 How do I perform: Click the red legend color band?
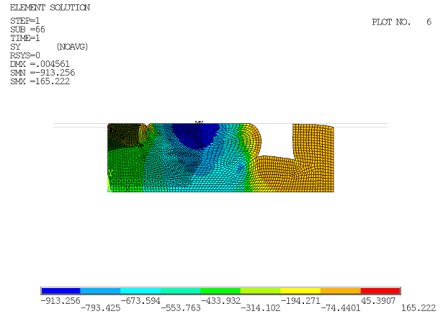pyautogui.click(x=380, y=291)
